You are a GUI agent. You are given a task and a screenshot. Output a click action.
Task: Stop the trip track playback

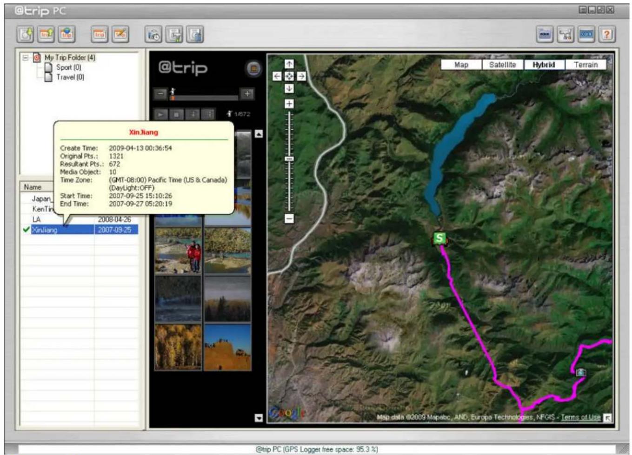176,114
